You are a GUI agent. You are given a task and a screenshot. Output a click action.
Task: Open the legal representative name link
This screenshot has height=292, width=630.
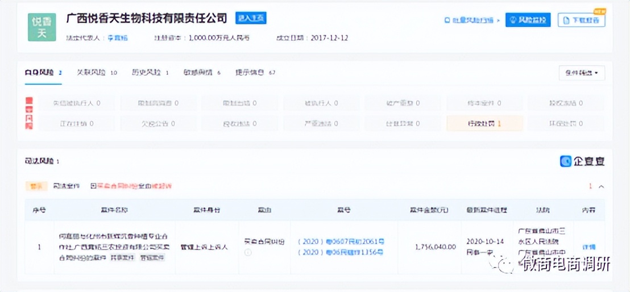118,38
